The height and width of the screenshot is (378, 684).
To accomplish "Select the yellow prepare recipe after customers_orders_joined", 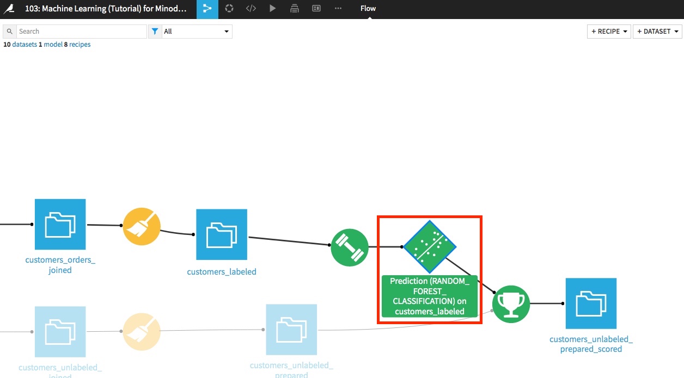I will coord(142,226).
